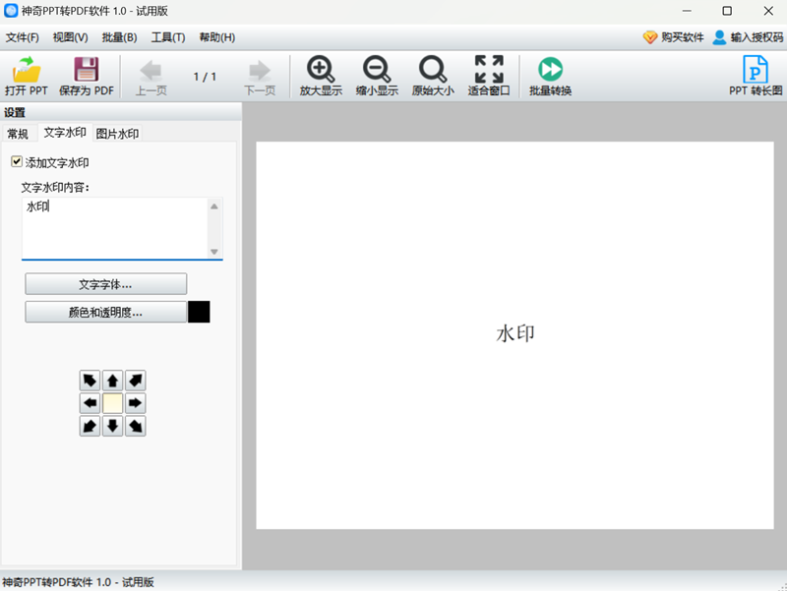
Task: Click the page indicator 1 / 1
Action: 205,77
